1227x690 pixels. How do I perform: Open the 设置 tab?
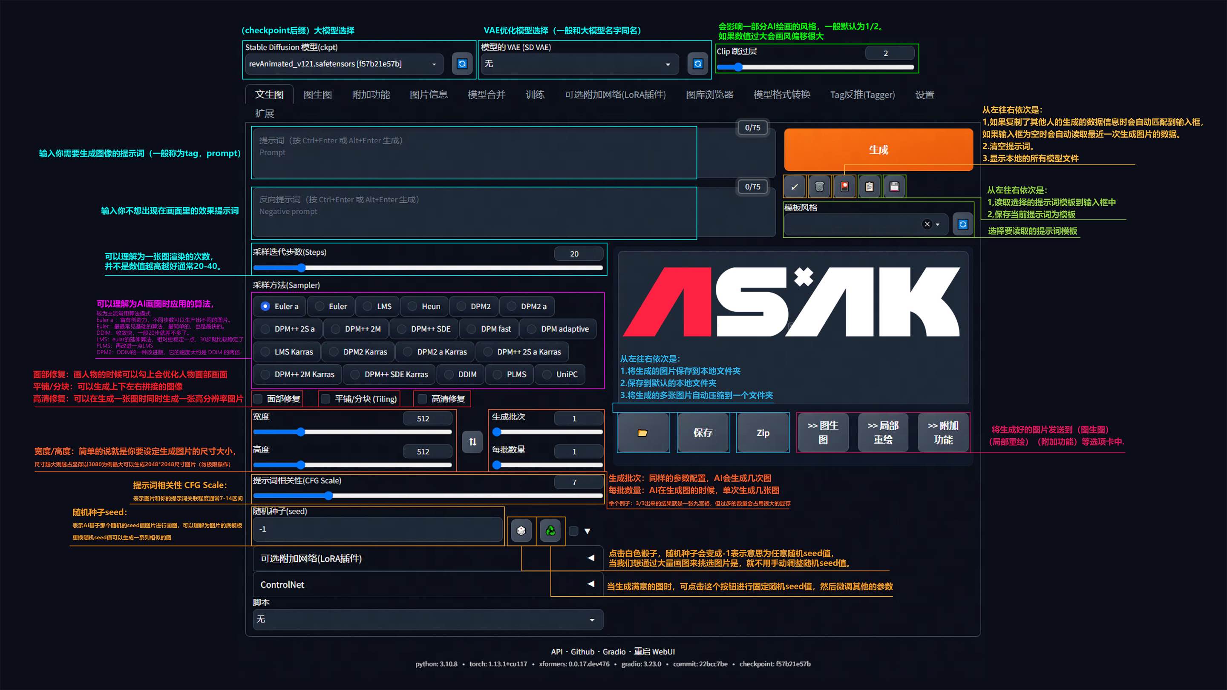[x=925, y=95]
